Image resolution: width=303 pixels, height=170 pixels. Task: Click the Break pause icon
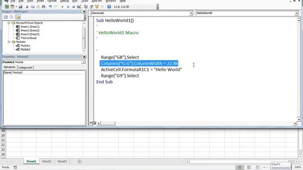[x=68, y=7]
